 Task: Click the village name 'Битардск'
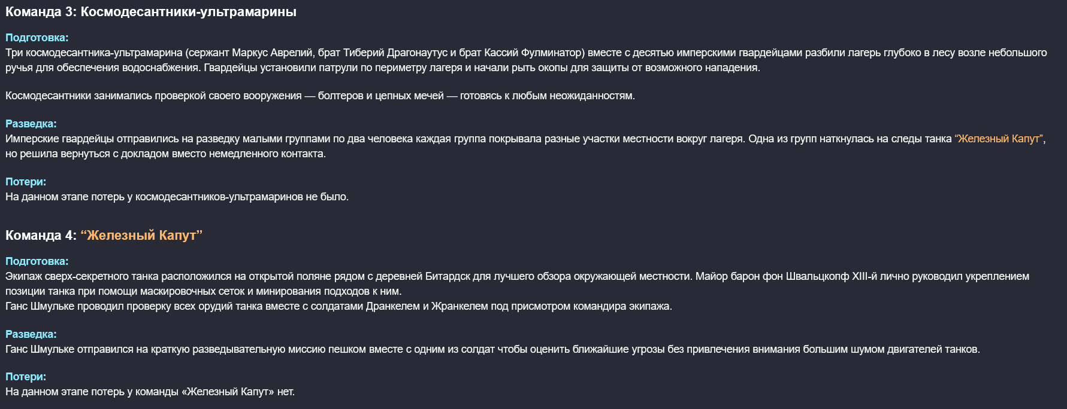coord(449,276)
